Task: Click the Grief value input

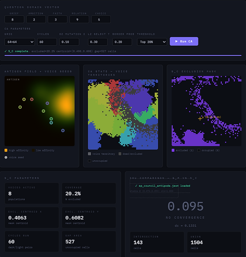Action: coord(14,19)
